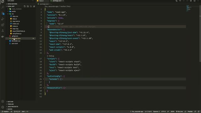Open the Testing flask view

[x=3, y=31]
